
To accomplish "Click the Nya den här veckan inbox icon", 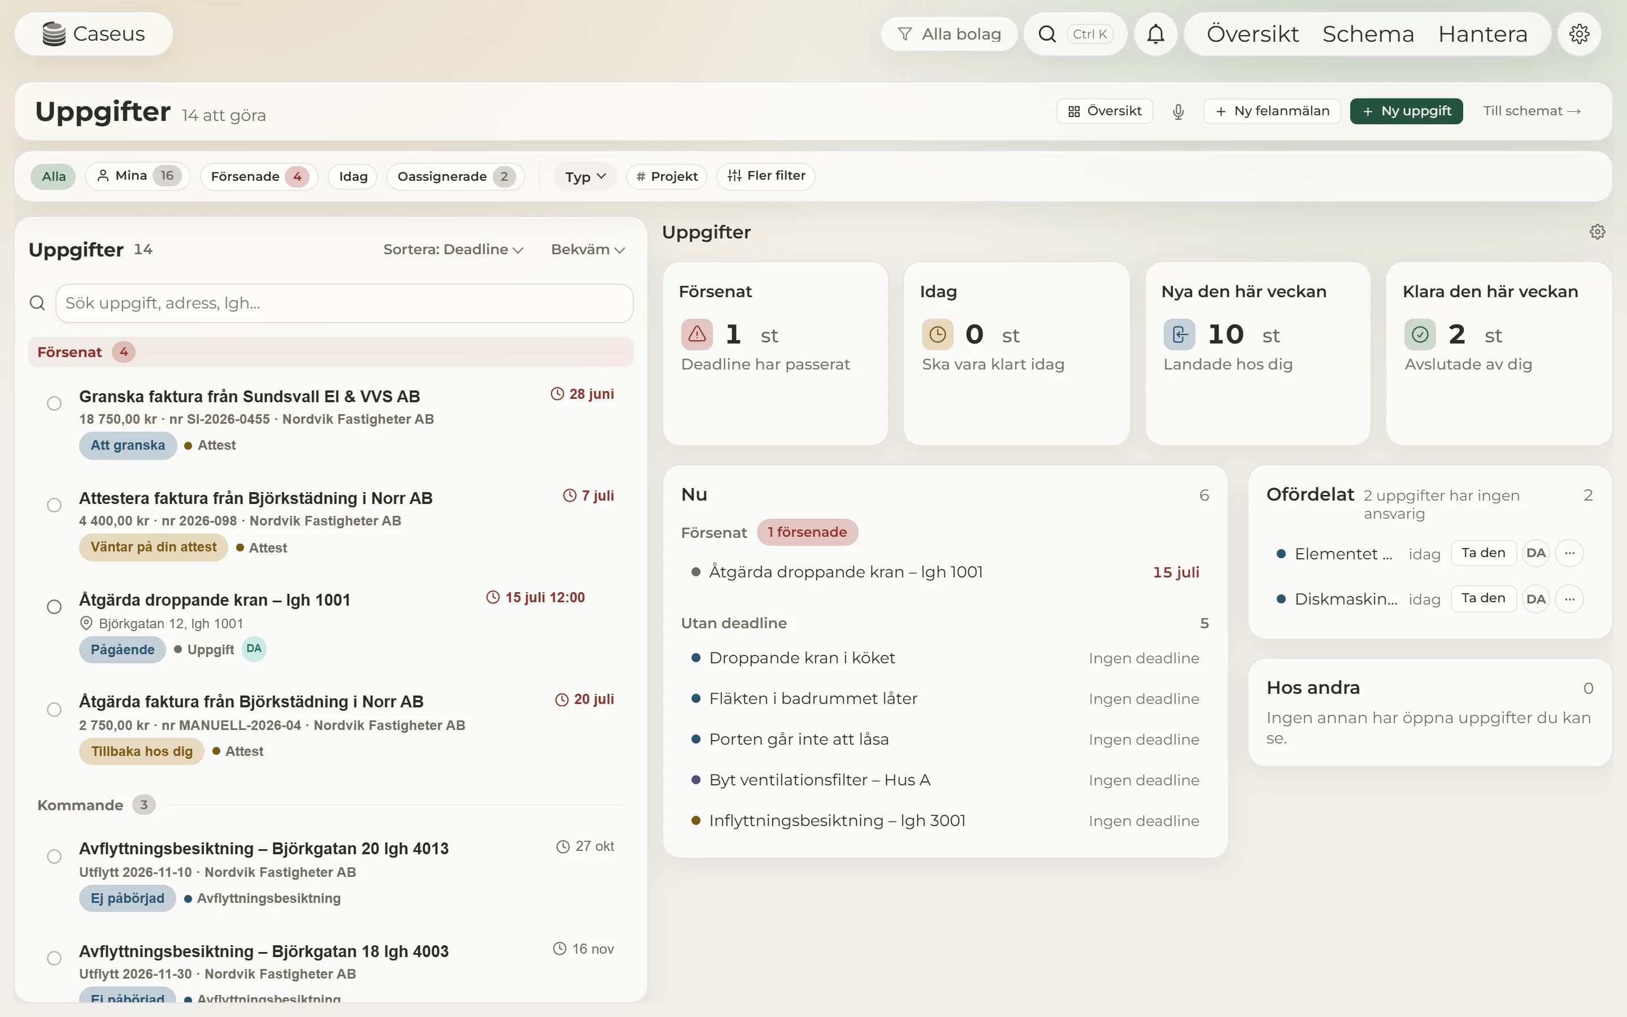I will point(1179,334).
